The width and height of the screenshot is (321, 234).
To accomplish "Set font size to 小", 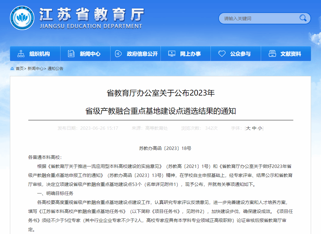I will [x=260, y=128].
